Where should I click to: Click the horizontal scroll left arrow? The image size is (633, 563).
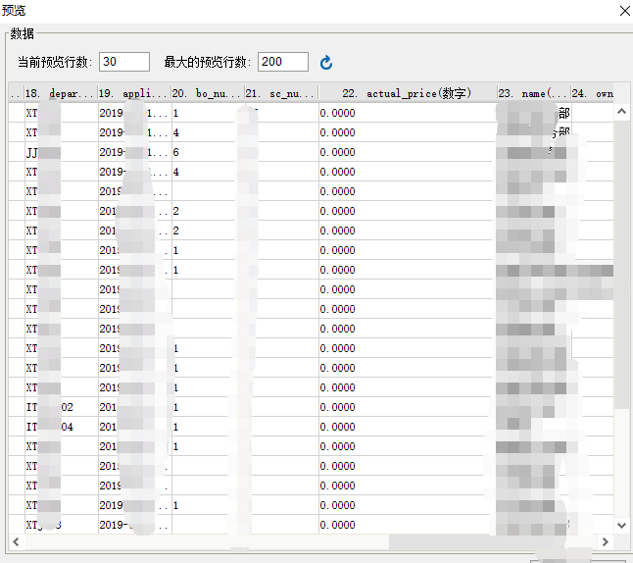pyautogui.click(x=16, y=541)
